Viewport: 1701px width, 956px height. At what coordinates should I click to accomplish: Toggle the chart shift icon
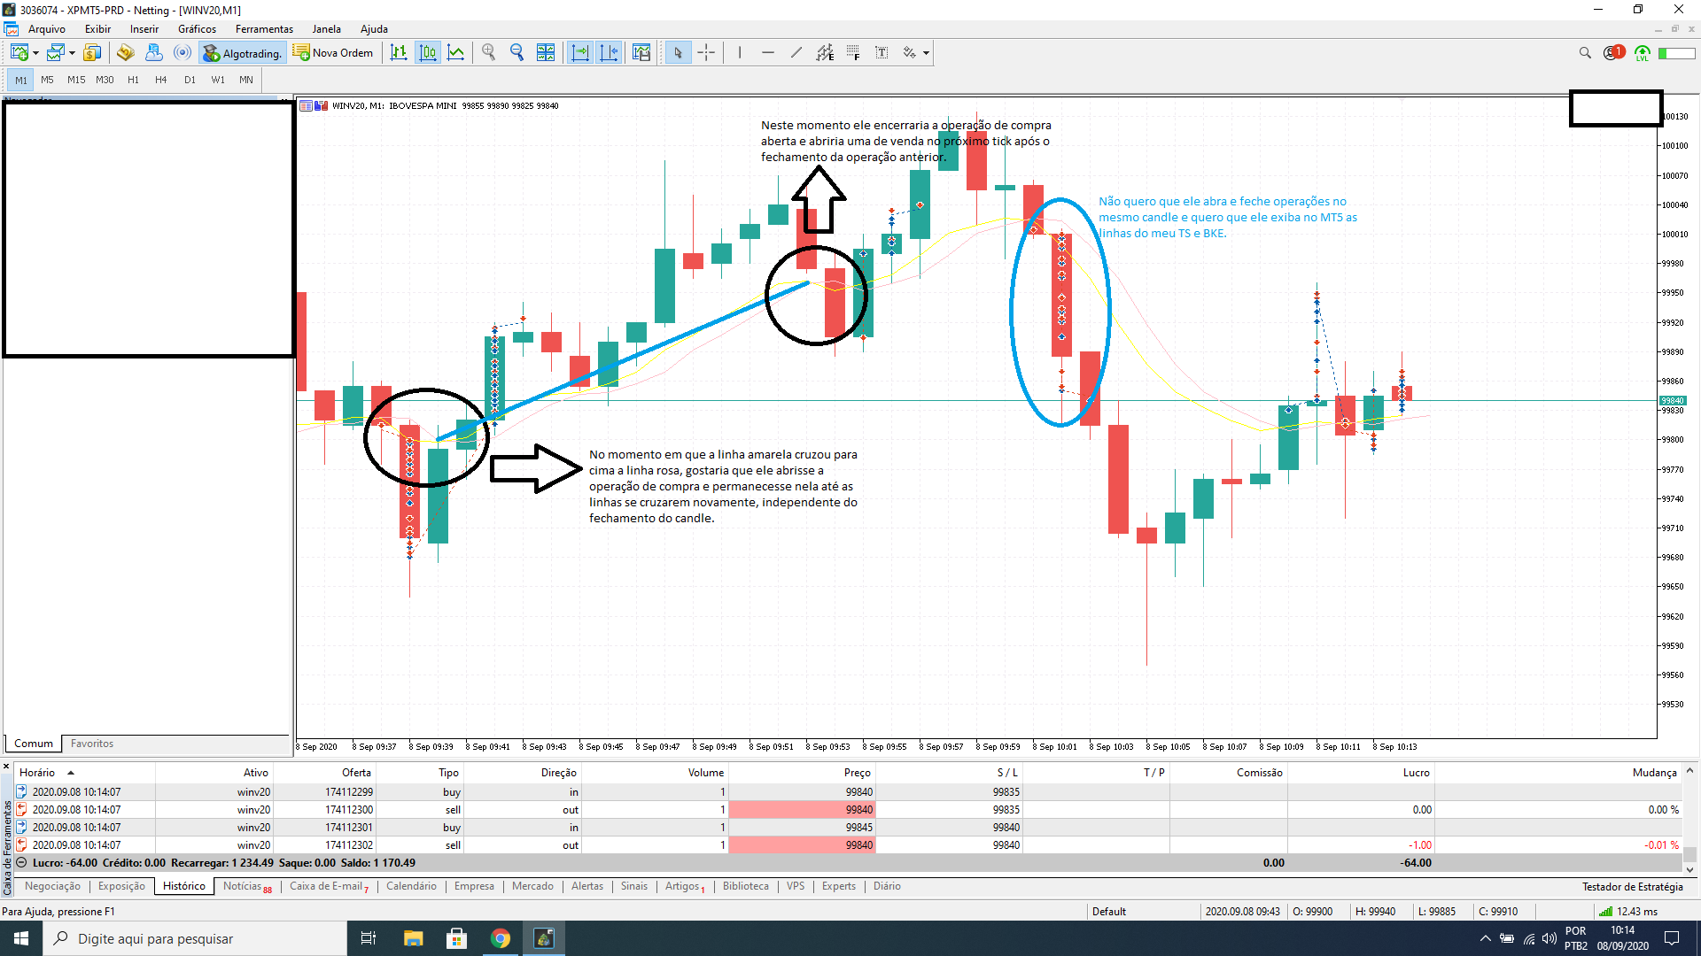tap(609, 53)
